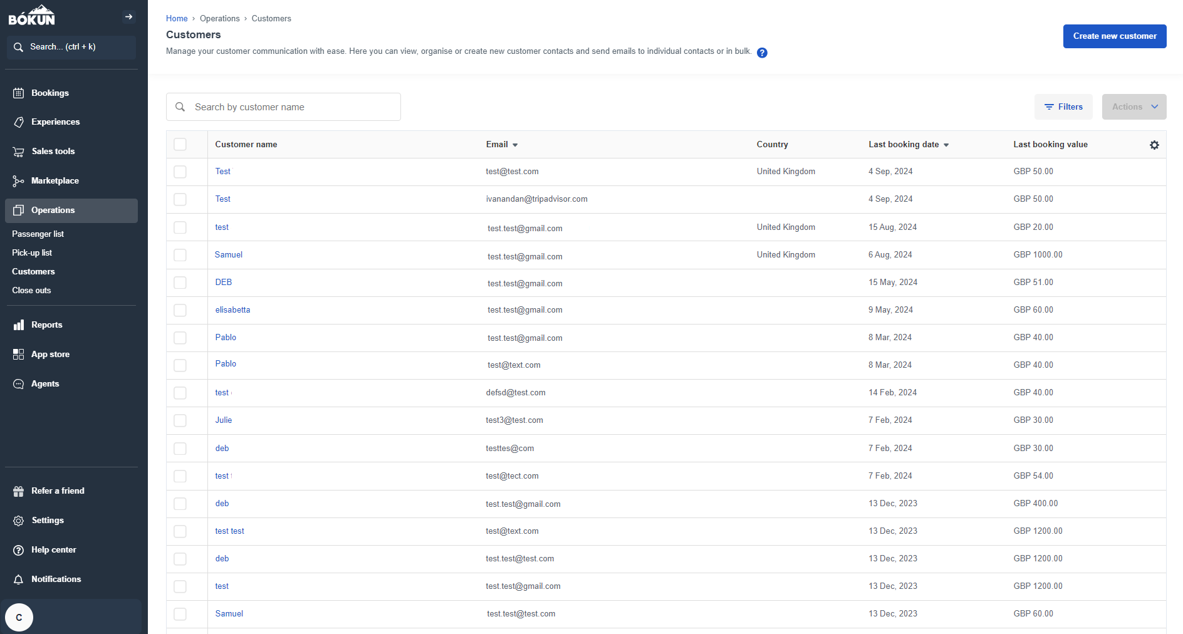Check the box beside the DEB customer row
The image size is (1183, 634).
click(x=180, y=283)
